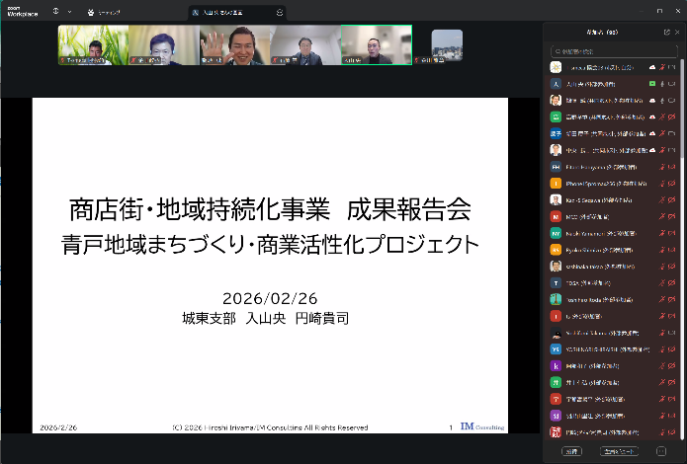
Task: Click the Zoom Workplace logo
Action: tap(21, 13)
